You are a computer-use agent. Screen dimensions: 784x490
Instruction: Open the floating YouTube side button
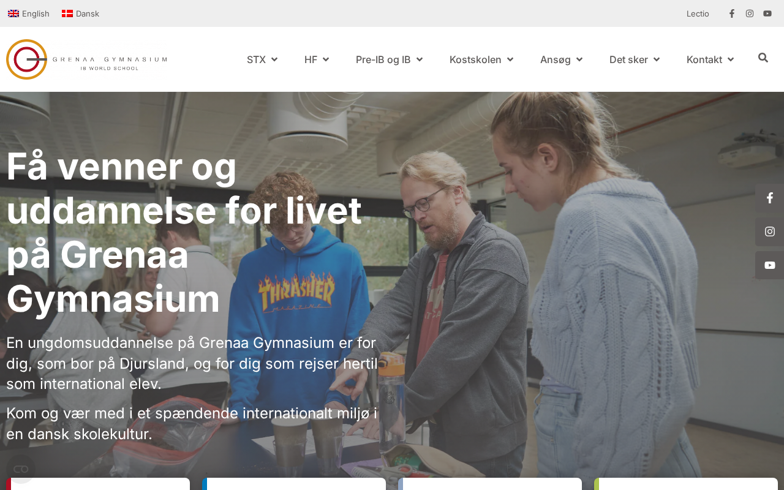770,265
